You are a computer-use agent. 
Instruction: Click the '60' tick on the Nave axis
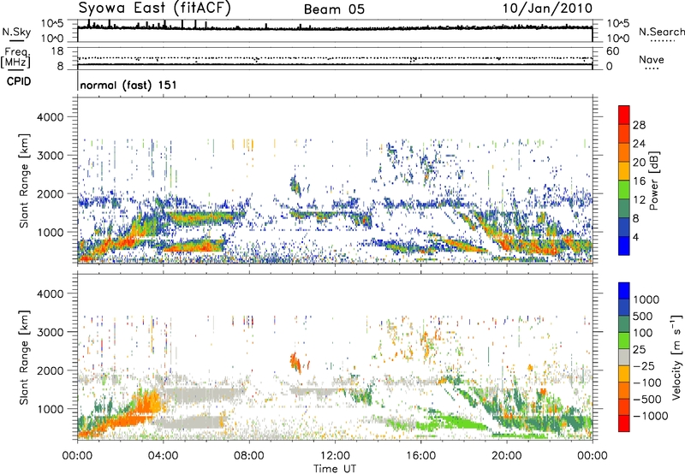612,51
